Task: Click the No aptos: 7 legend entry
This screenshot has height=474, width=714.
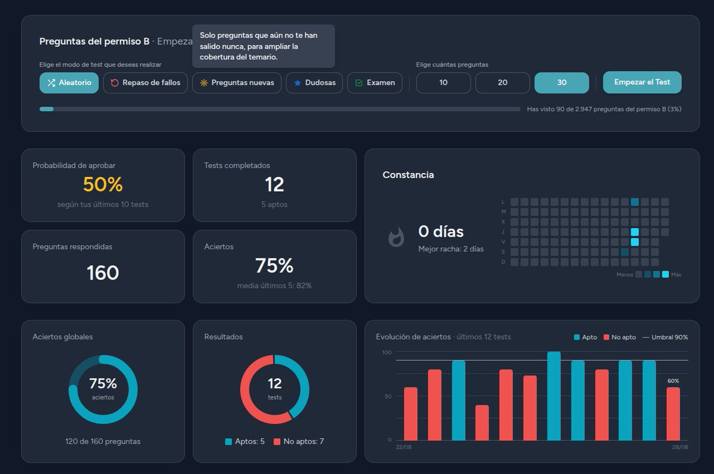Action: tap(299, 441)
